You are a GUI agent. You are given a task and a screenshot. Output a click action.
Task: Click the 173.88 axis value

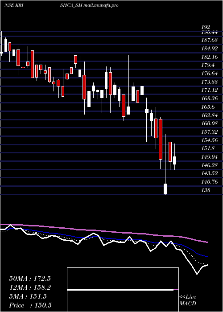point(210,82)
